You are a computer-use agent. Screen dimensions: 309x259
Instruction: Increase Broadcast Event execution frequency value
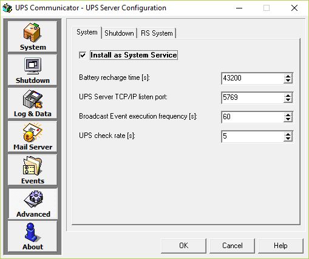(288, 115)
